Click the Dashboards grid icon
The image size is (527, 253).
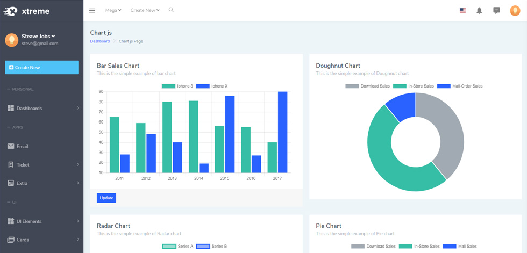coord(11,108)
